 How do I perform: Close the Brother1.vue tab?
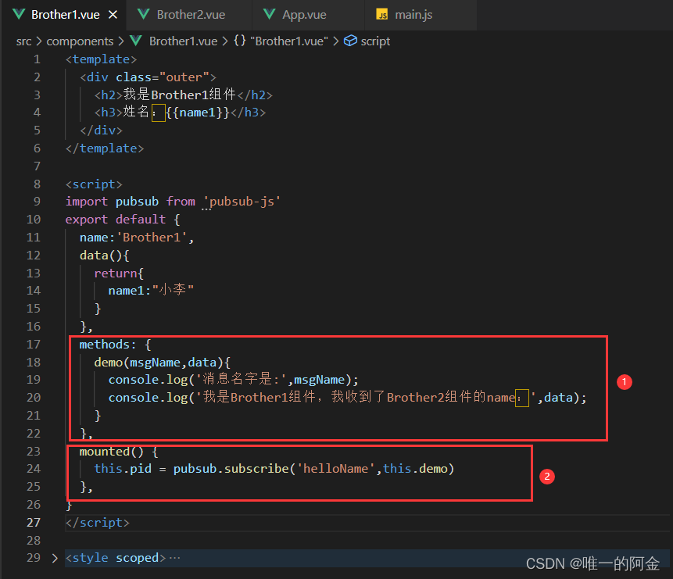(113, 15)
